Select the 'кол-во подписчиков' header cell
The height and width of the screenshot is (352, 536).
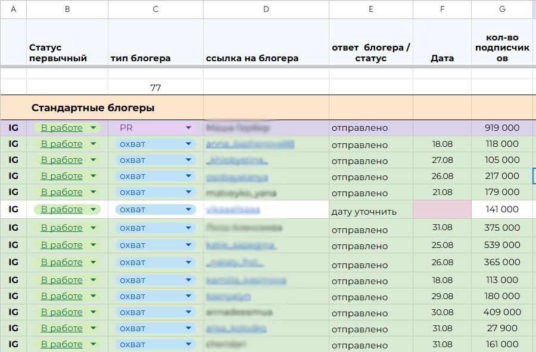pyautogui.click(x=501, y=48)
